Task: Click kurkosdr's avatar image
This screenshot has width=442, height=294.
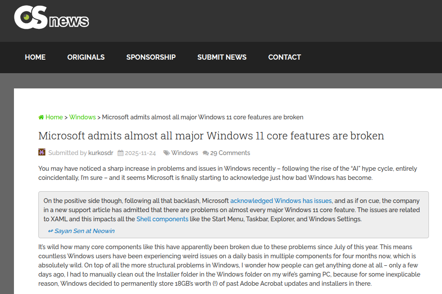Action: pyautogui.click(x=42, y=152)
